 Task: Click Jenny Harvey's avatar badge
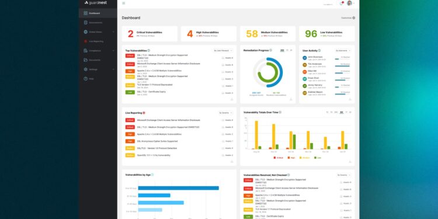(x=304, y=86)
